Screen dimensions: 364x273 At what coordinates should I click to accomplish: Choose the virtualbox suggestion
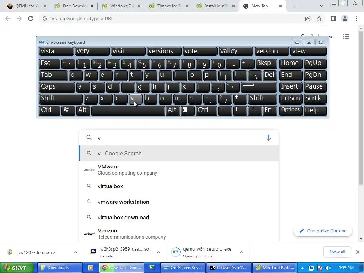pos(179,186)
